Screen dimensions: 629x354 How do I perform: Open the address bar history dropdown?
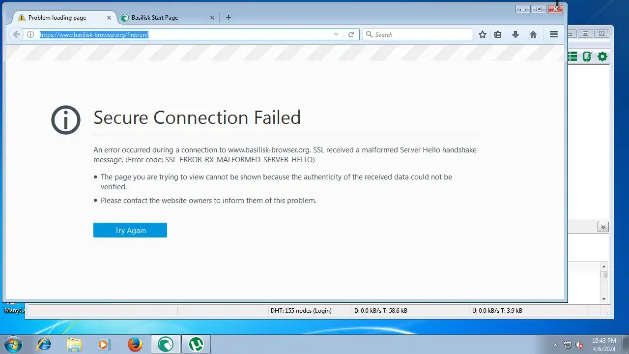click(336, 34)
